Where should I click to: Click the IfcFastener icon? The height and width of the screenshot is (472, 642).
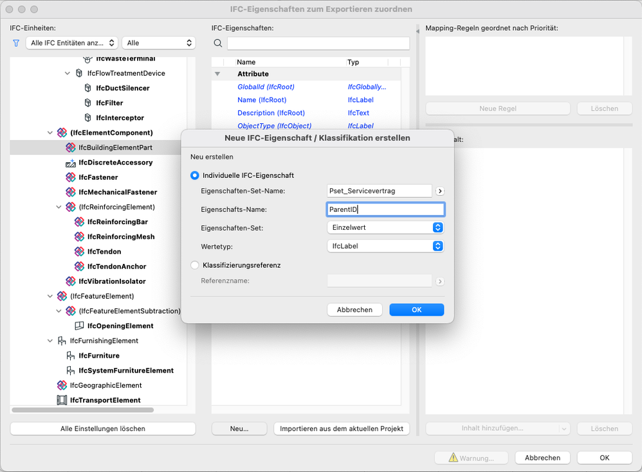pos(70,177)
